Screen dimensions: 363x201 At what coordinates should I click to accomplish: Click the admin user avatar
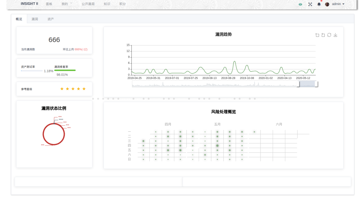[x=327, y=4]
